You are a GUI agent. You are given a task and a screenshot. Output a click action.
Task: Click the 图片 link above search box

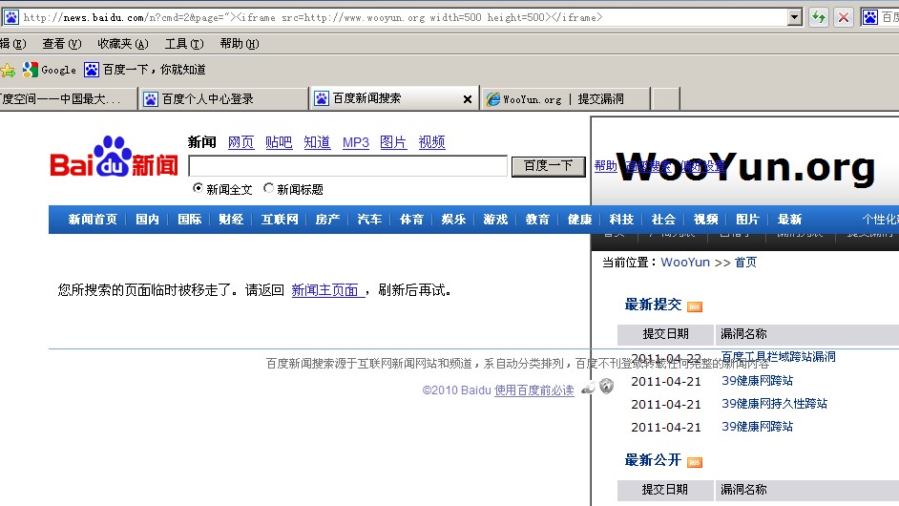pyautogui.click(x=393, y=142)
